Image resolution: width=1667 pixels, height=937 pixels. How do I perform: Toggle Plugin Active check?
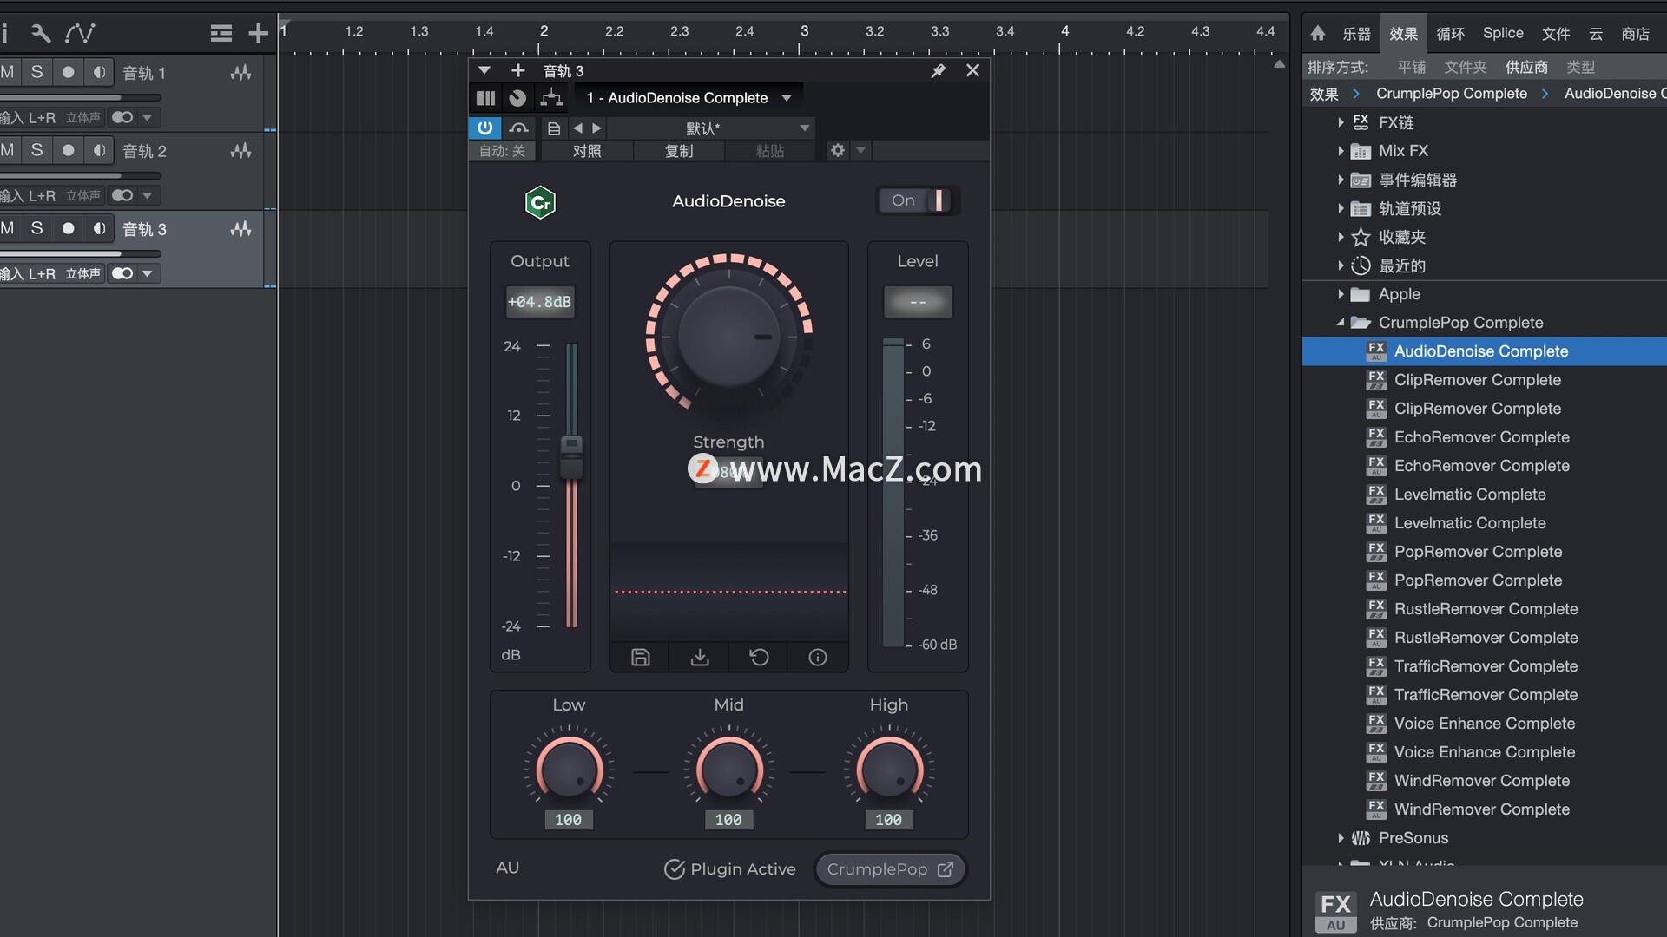(675, 868)
